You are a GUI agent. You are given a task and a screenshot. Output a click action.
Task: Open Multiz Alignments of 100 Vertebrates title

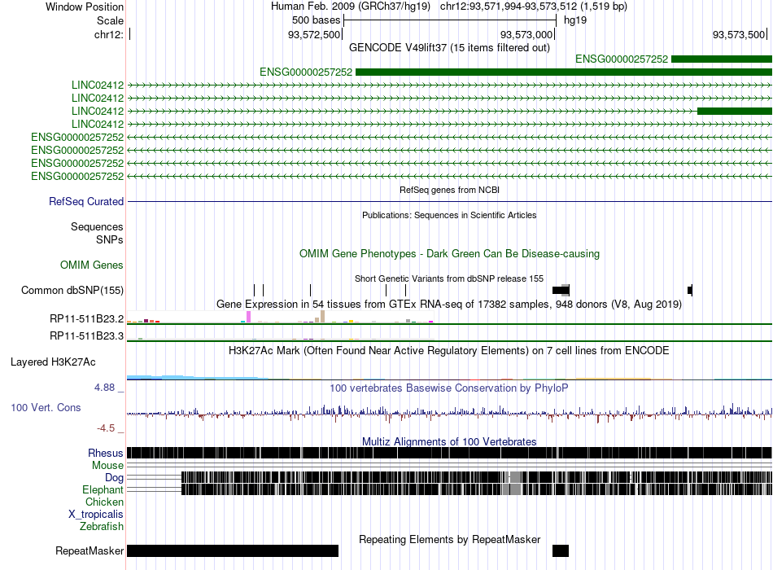[x=449, y=441]
